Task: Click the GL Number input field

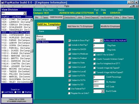Action: [x=99, y=82]
